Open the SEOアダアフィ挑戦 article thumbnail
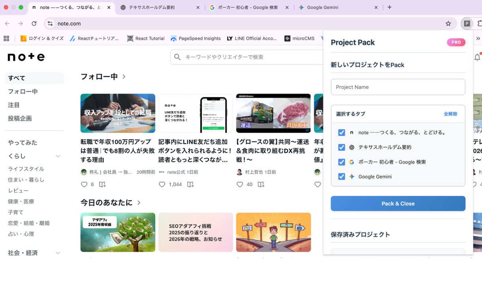482x301 pixels. pos(196,232)
